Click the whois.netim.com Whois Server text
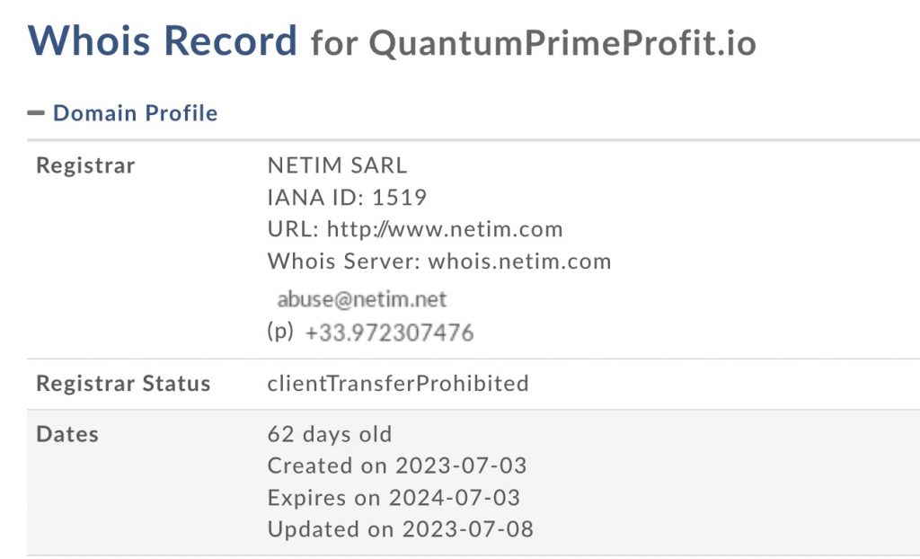 pos(519,262)
